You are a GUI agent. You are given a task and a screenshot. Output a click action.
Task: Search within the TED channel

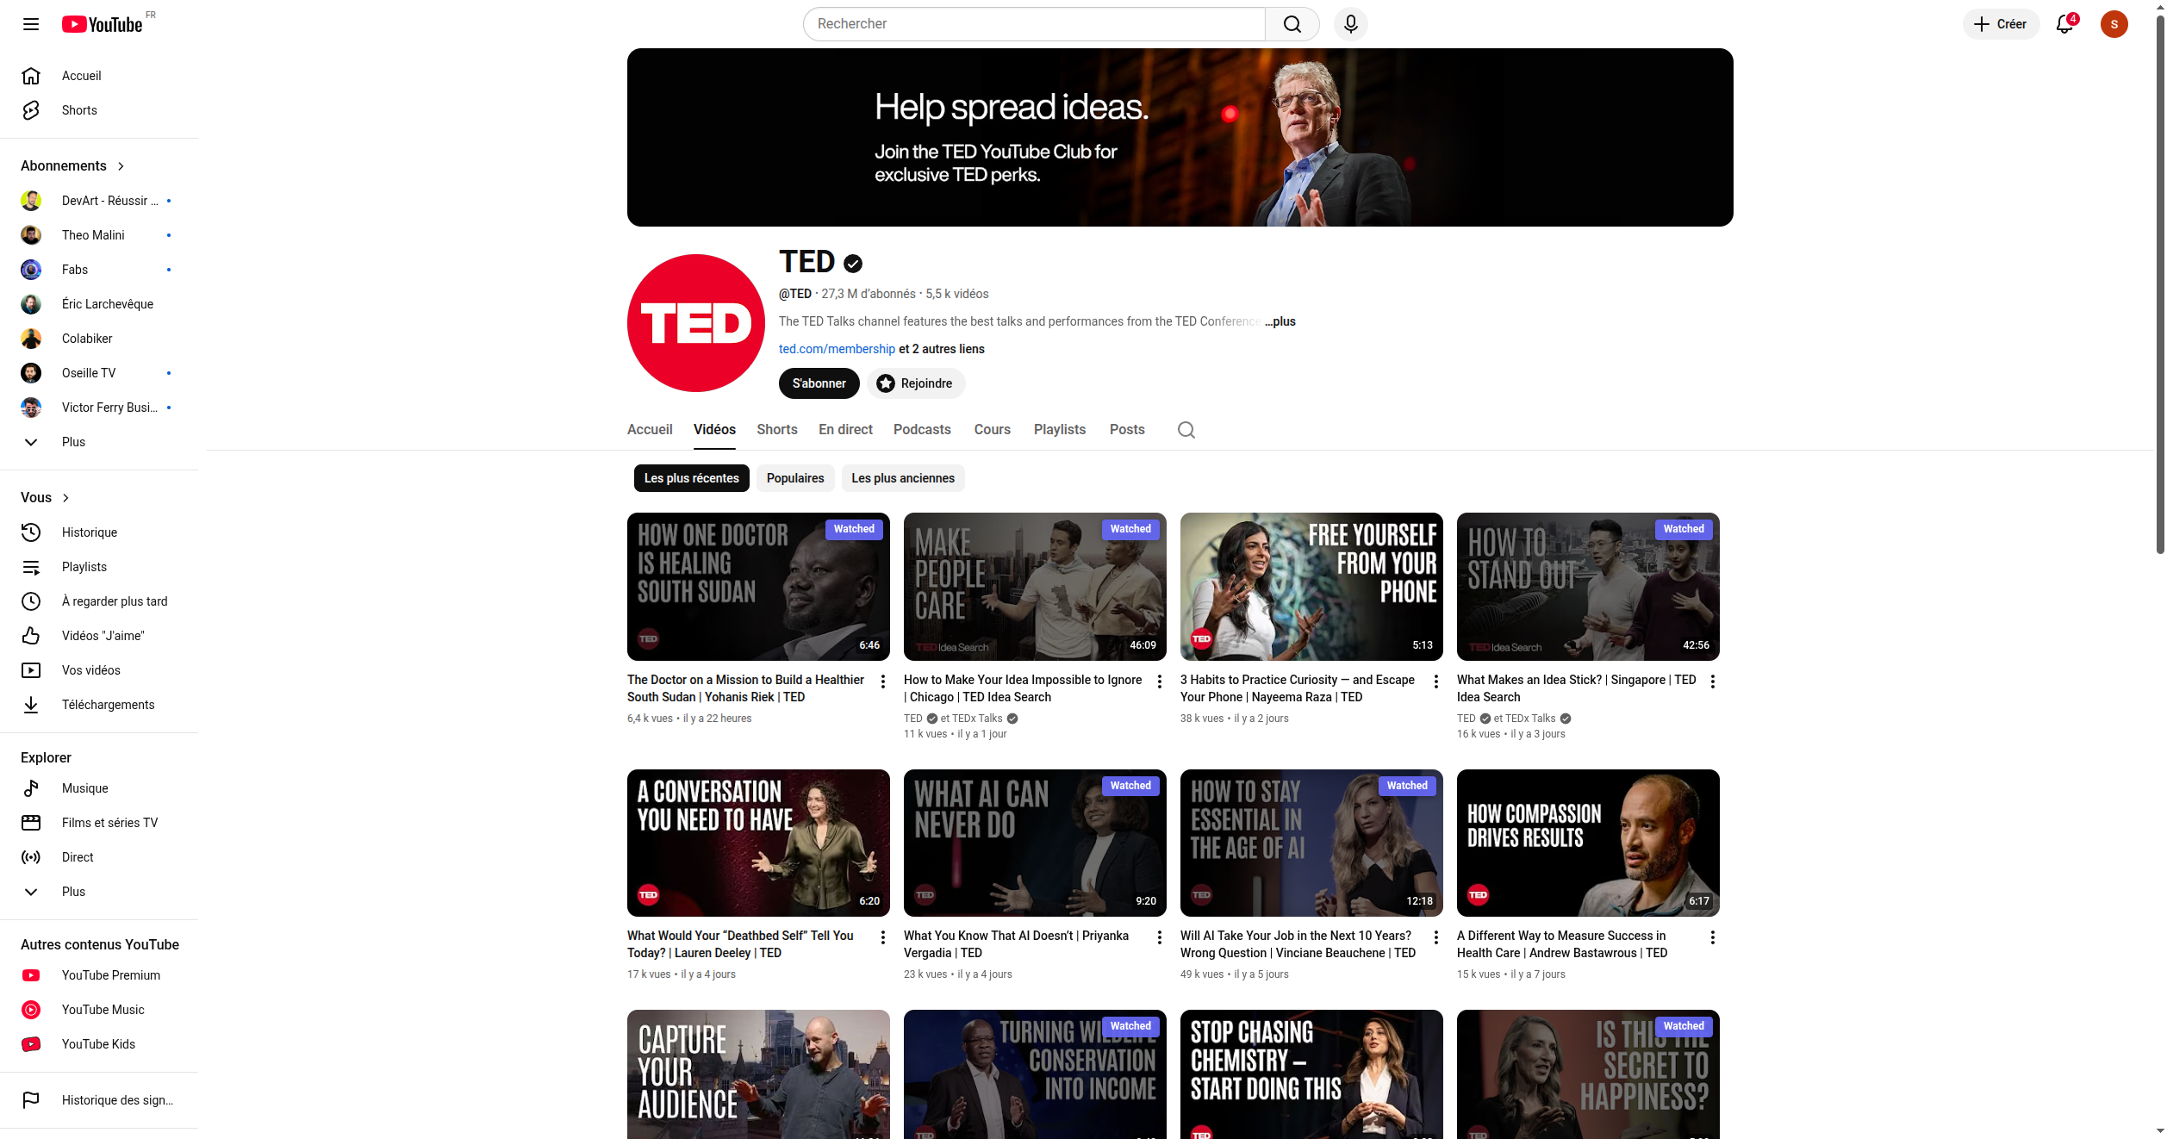coord(1186,430)
